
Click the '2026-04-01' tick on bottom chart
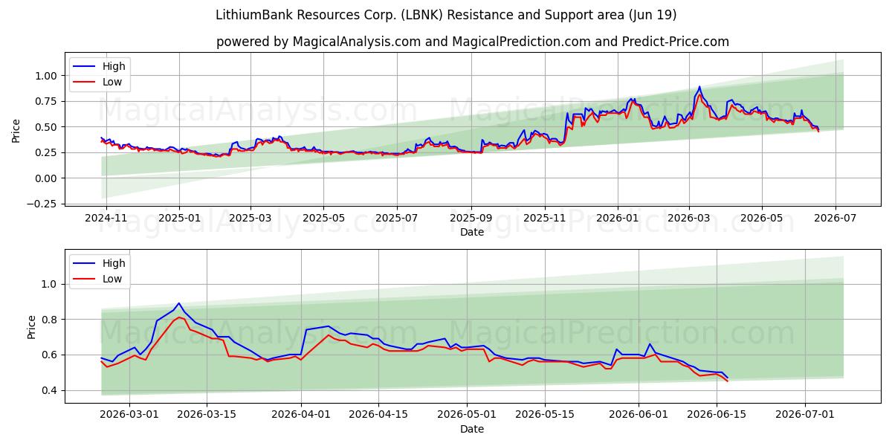[300, 415]
